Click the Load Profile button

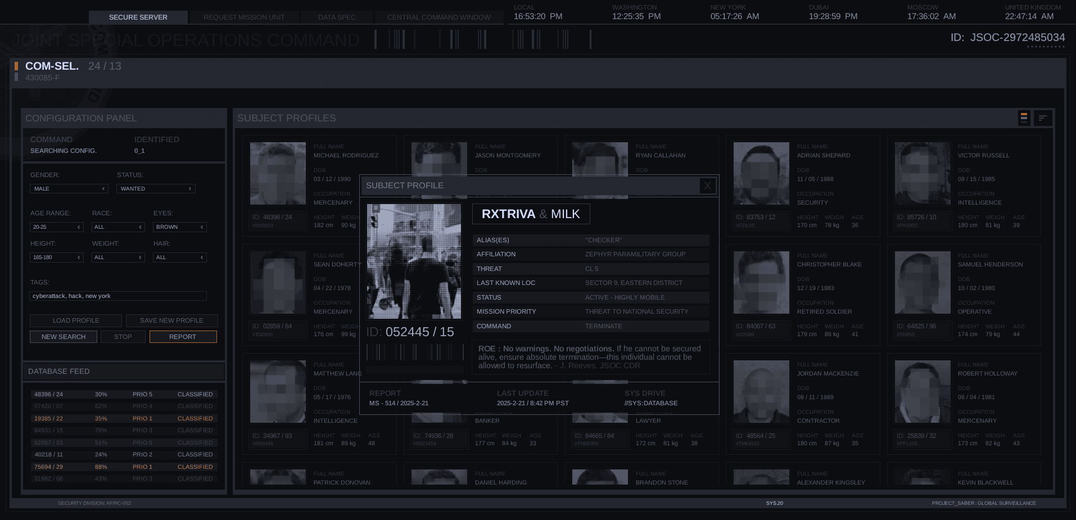76,320
